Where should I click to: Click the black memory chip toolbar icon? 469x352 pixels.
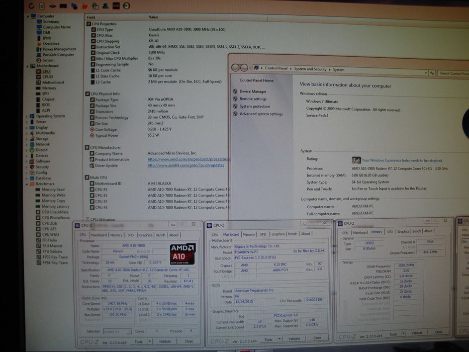(x=63, y=6)
